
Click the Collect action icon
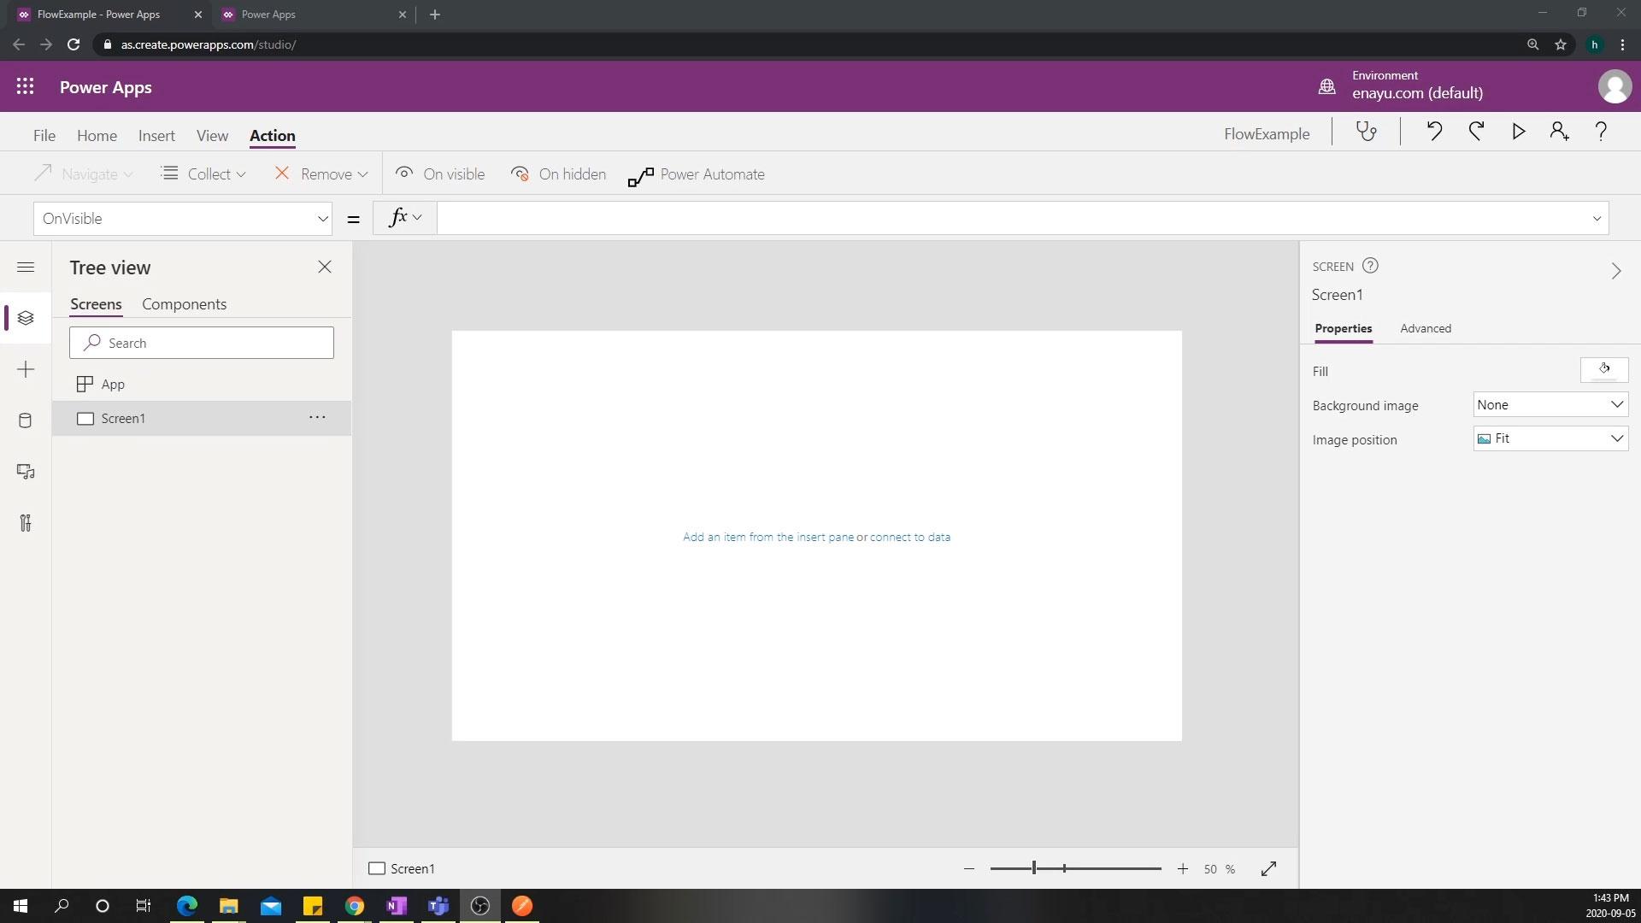[x=170, y=173]
